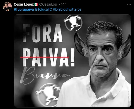Click the right donkey ear
134x109 pixels.
124,47
